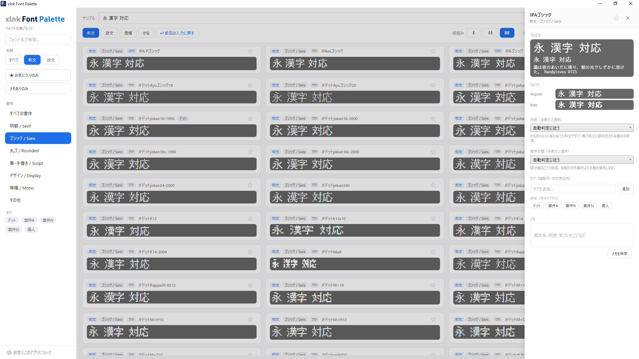Star the IPAexゴシック font card
This screenshot has width=639, height=359.
click(x=433, y=51)
